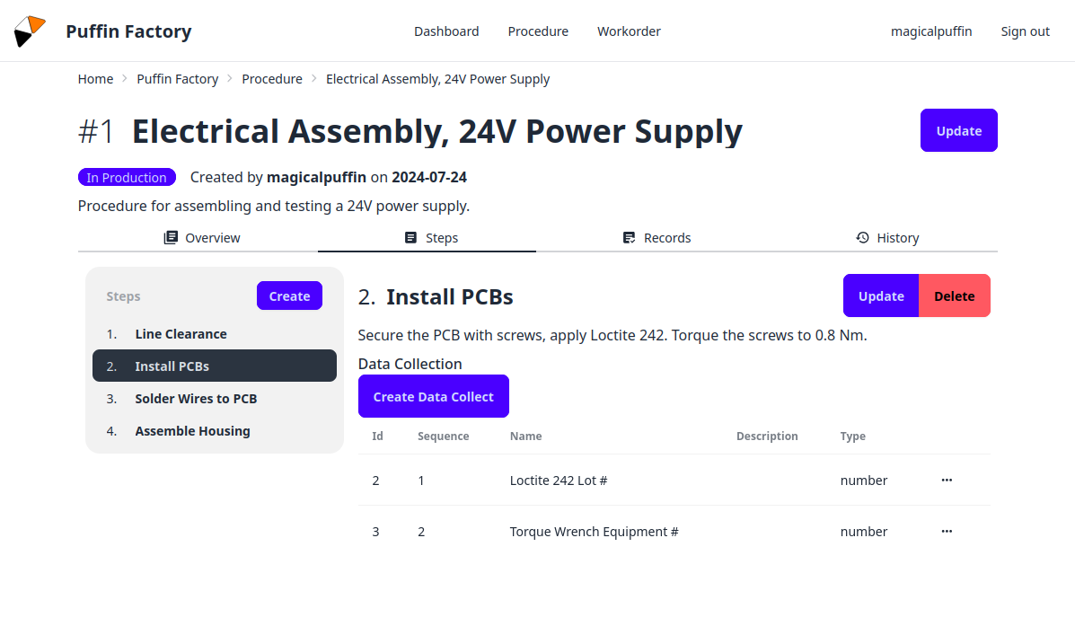Viewport: 1075px width, 635px height.
Task: Click the Puffin Factory logo icon
Action: coord(29,30)
